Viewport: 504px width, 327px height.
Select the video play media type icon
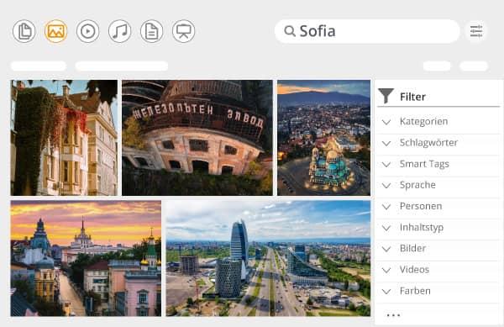pyautogui.click(x=87, y=31)
